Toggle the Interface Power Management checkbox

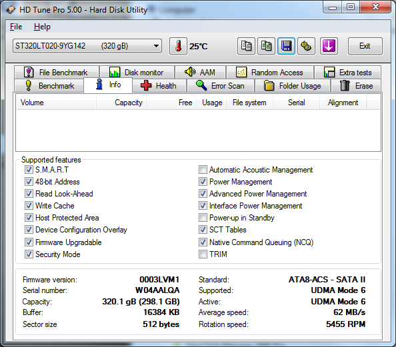(x=203, y=205)
